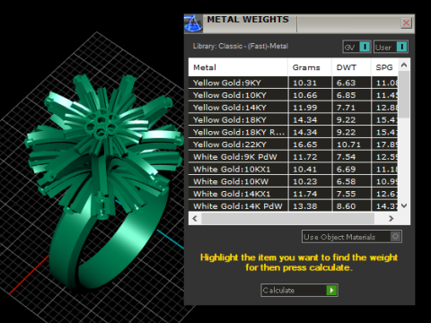
Task: Click the 11.72 grams value
Action: 304,157
